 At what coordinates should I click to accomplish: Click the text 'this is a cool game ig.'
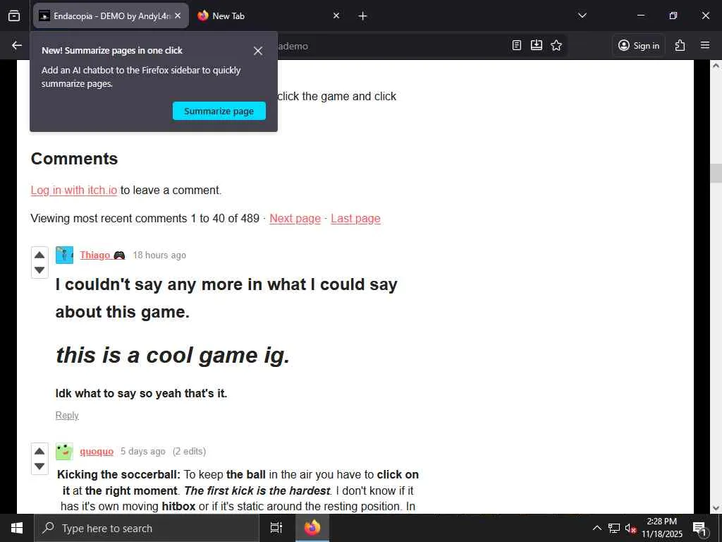(x=173, y=356)
